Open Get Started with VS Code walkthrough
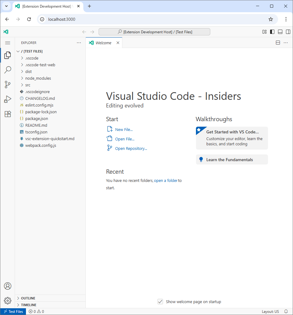The image size is (293, 315). [232, 138]
